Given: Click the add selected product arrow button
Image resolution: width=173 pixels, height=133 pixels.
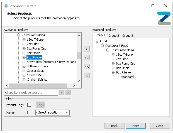Looking at the screenshot, I should click(87, 49).
